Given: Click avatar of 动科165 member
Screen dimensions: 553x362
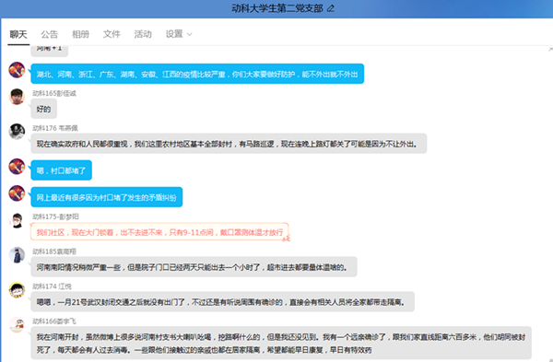Looking at the screenshot, I should coord(17,97).
